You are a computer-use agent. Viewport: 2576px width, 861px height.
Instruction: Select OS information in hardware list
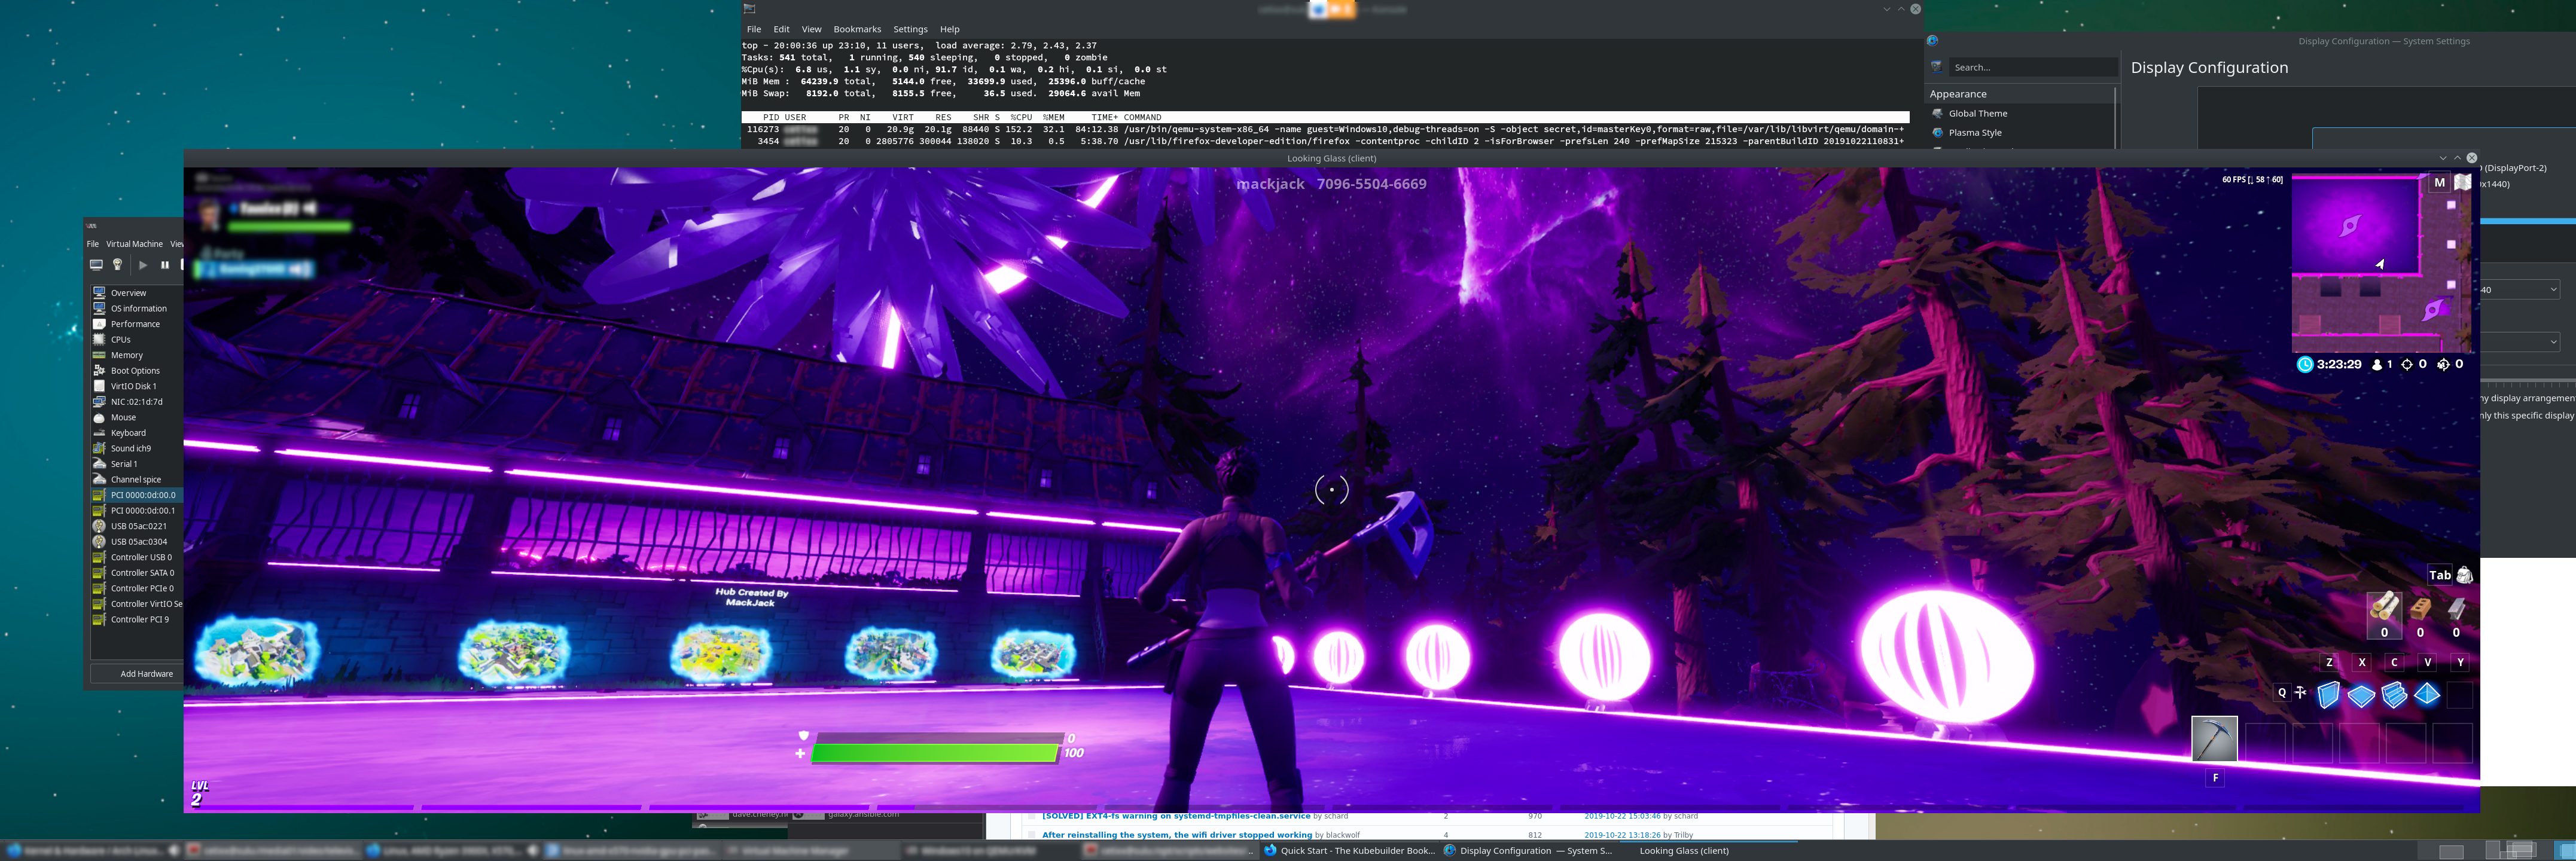tap(137, 309)
